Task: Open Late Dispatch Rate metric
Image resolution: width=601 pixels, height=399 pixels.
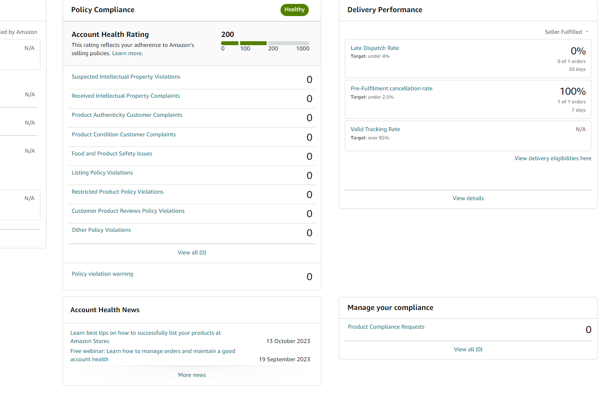Action: pyautogui.click(x=375, y=48)
